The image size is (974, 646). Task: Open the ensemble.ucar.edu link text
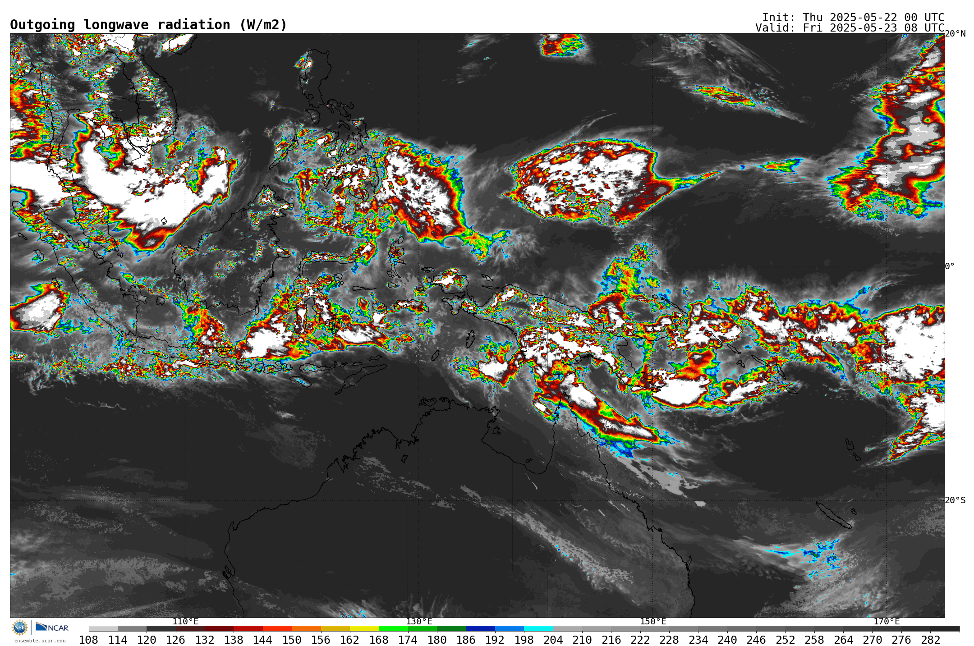40,641
